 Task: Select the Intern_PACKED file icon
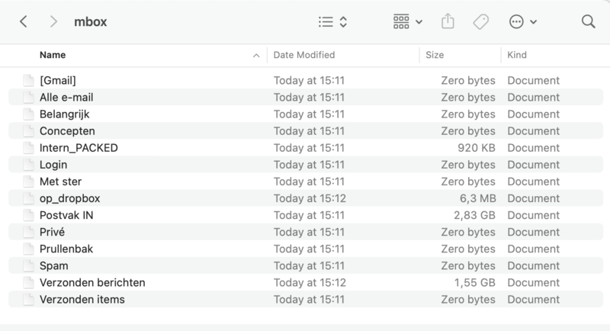(x=29, y=148)
